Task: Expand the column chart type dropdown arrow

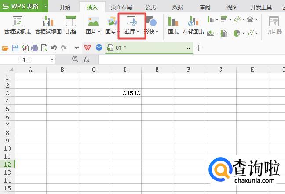Action: coord(217,19)
